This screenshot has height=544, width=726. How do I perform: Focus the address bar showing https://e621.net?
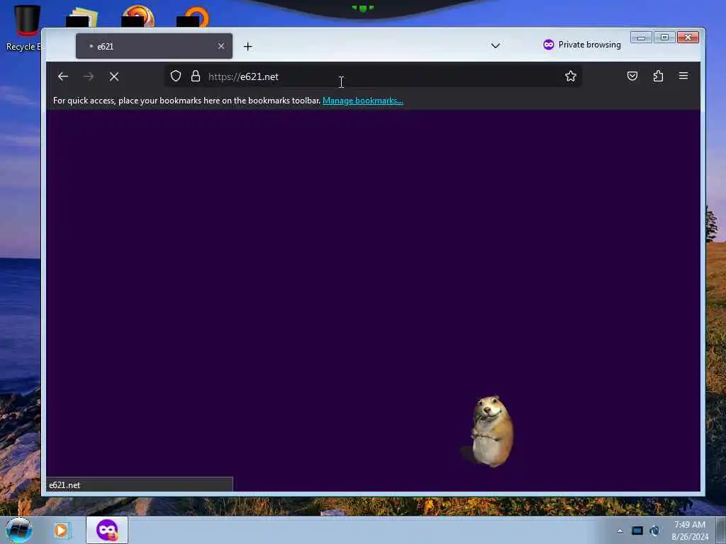pyautogui.click(x=373, y=76)
